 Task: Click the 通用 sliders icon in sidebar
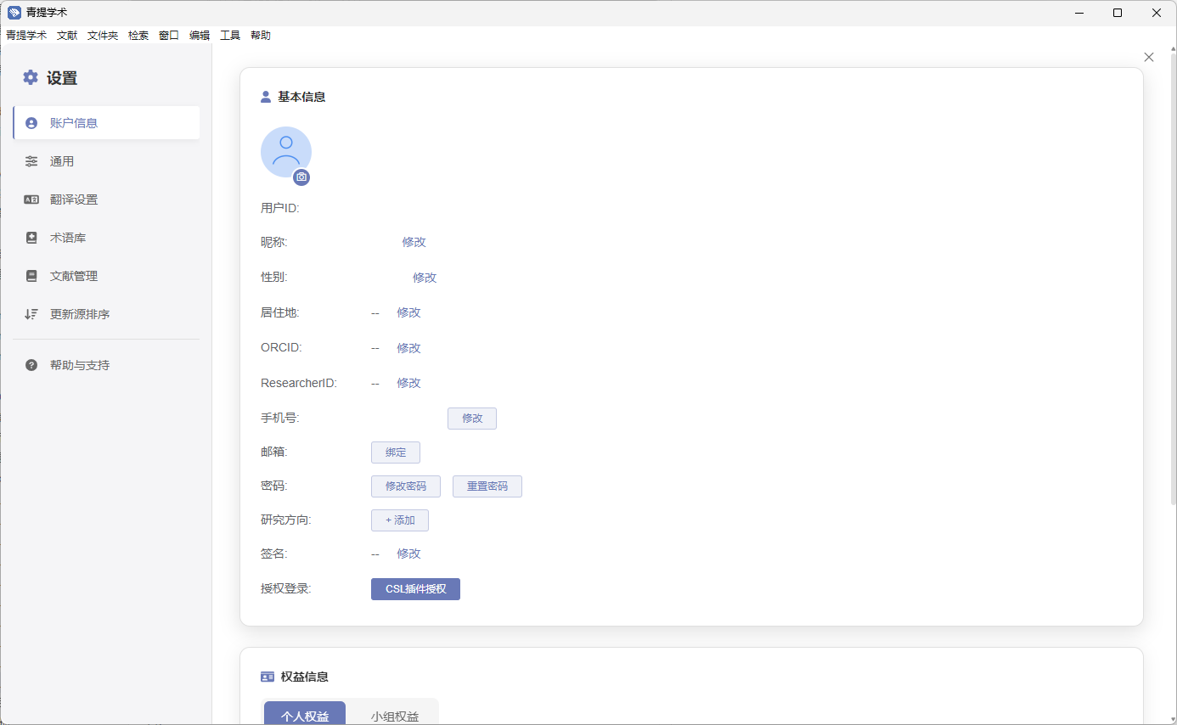(31, 161)
